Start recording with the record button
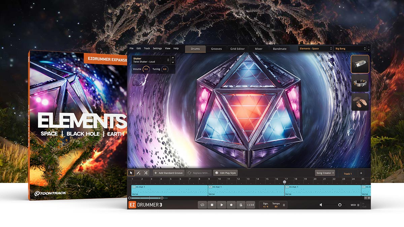The width and height of the screenshot is (404, 227). pos(231,205)
